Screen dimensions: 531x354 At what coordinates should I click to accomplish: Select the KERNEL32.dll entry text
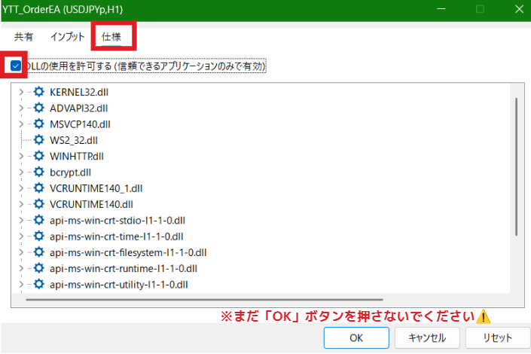tap(79, 92)
